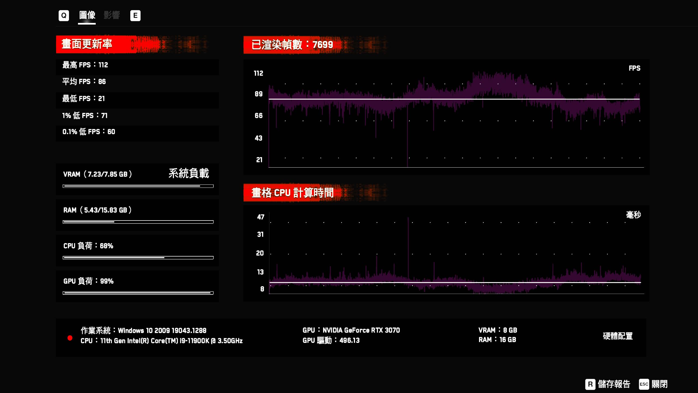Click the GPU 驅動：496.13 text
Image resolution: width=698 pixels, height=393 pixels.
tap(331, 340)
